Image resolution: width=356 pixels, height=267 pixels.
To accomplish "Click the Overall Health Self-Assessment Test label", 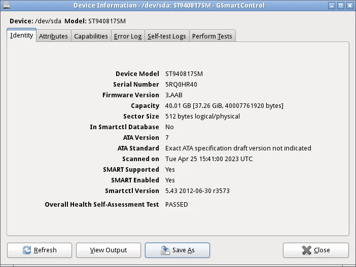I will coord(102,205).
